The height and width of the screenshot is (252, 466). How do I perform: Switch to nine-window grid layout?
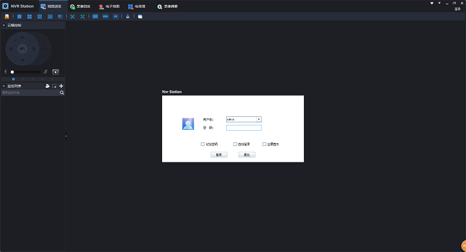point(39,16)
